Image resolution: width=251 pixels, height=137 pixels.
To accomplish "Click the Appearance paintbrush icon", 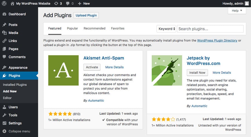I will pos(4,68).
